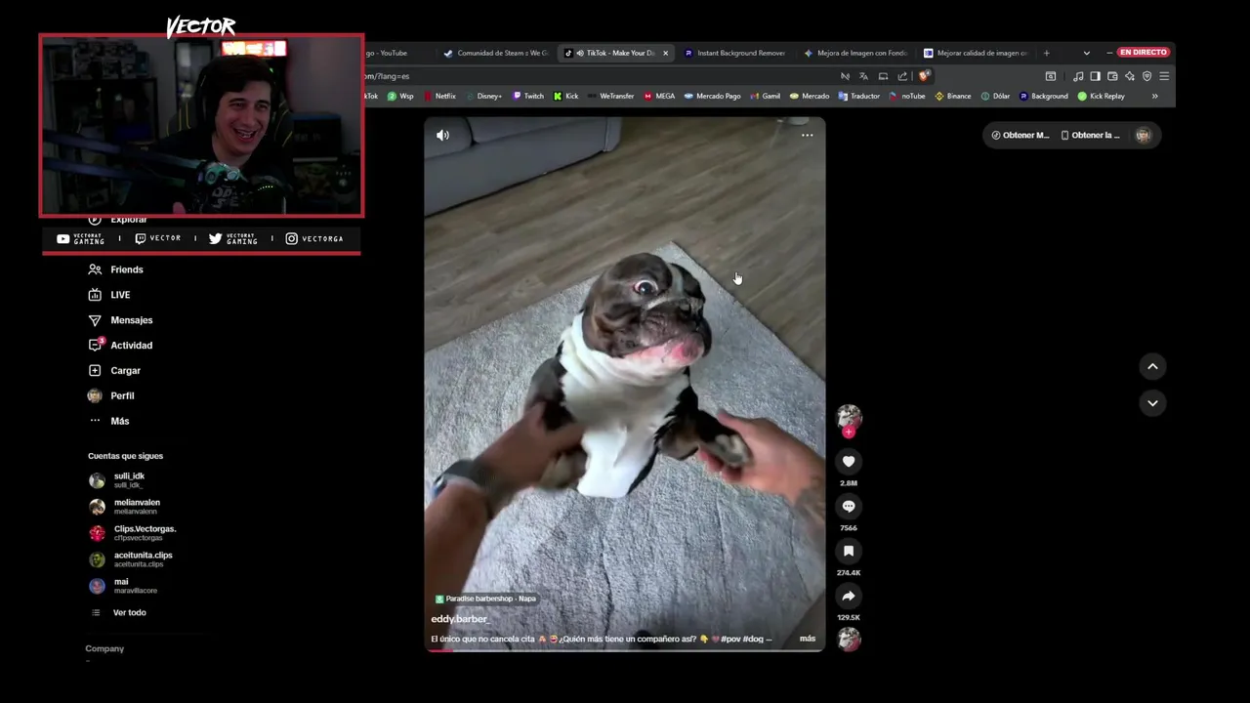
Task: Open the Binance bookmark
Action: (x=953, y=96)
